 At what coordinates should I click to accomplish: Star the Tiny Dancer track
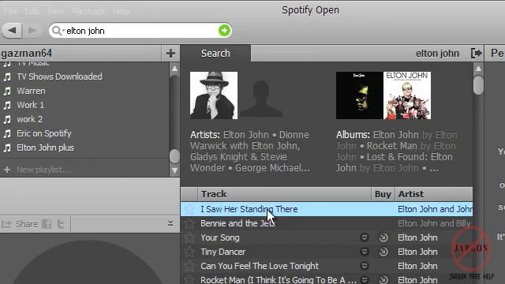(189, 252)
